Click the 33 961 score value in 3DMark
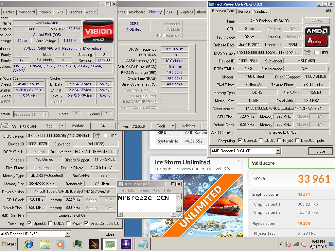Viewport: 335px width, 251px height. (314, 179)
